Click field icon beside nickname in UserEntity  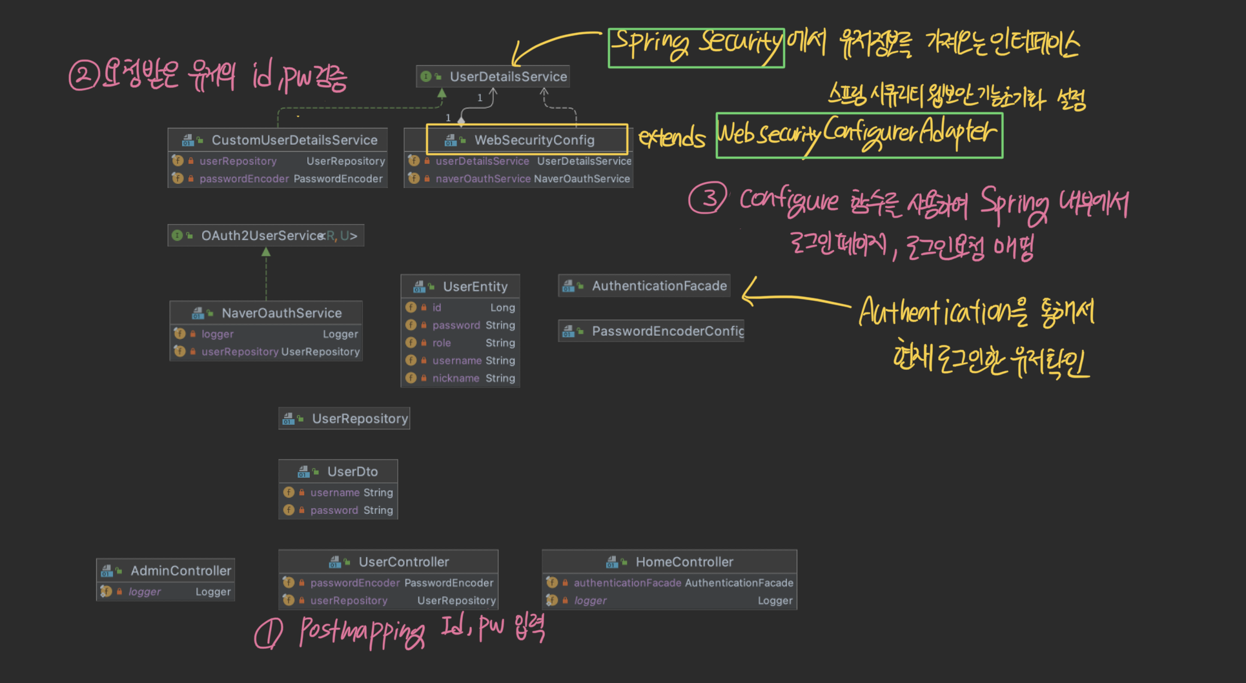411,378
